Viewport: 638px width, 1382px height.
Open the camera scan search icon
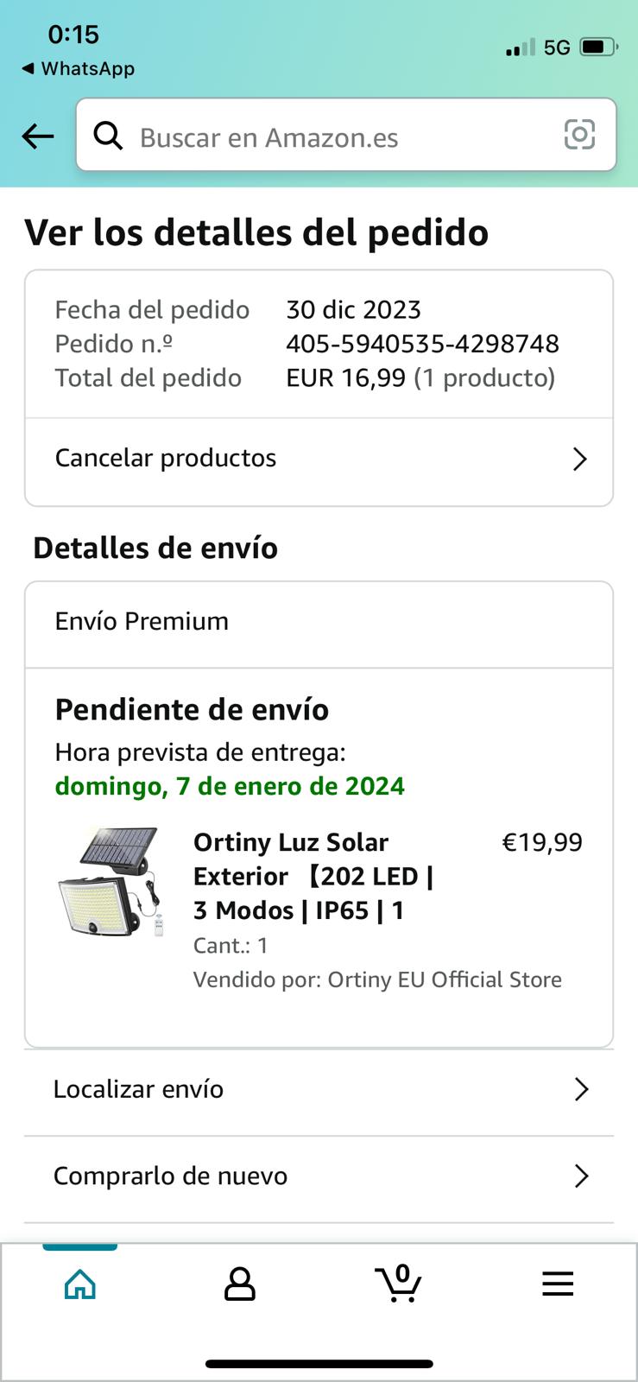coord(579,134)
